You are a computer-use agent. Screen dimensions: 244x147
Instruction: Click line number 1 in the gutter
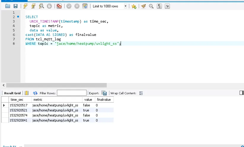coord(14,12)
